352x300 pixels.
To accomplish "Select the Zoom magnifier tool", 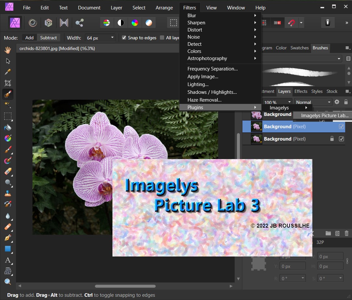I will [7, 281].
